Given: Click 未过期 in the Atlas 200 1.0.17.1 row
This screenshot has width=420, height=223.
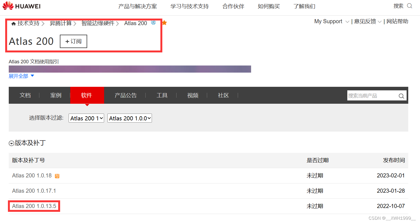Looking at the screenshot, I should pyautogui.click(x=315, y=191).
